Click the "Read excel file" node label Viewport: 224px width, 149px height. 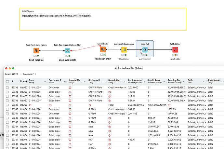tap(36, 60)
